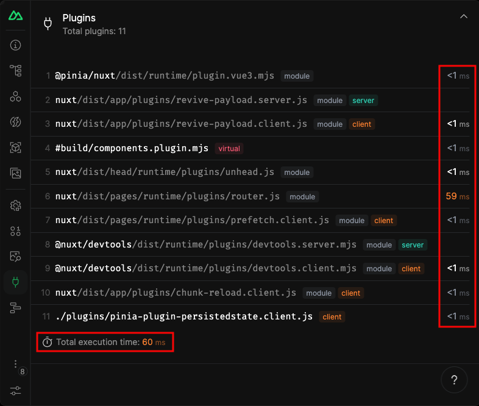479x406 pixels.
Task: Open the Hooks timeline tab icon
Action: tap(16, 308)
